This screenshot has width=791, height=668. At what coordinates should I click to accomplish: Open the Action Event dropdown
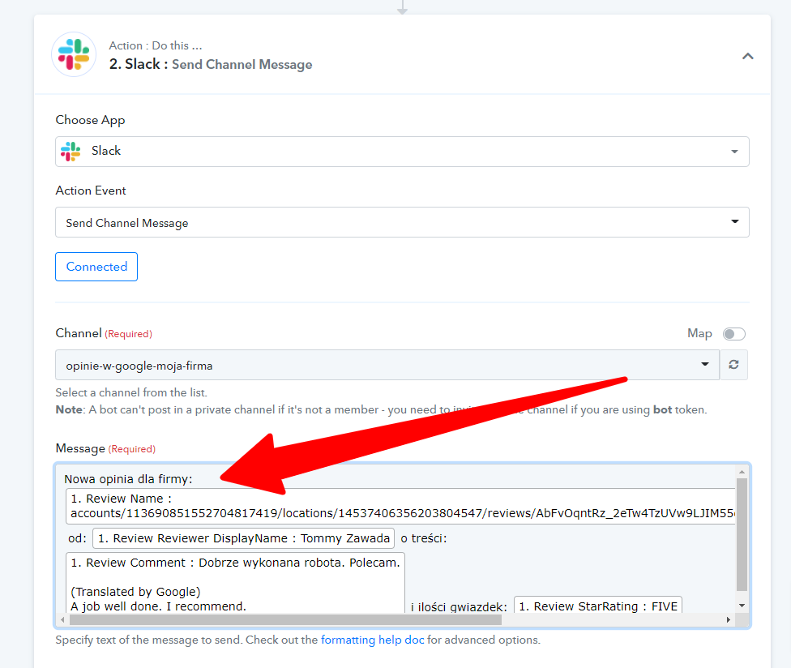click(402, 222)
